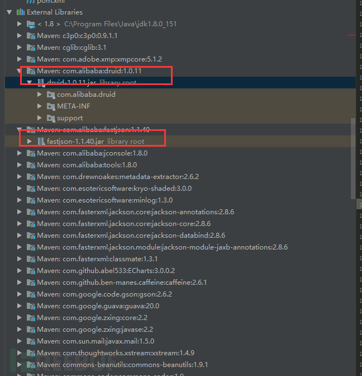Expand the JDK 1.8 library node
The image size is (362, 376).
pyautogui.click(x=20, y=23)
